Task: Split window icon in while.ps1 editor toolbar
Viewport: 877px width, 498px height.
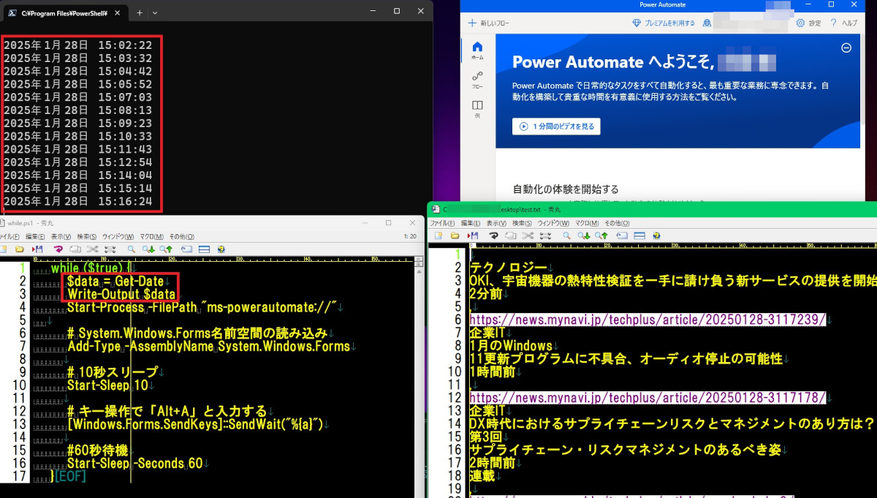Action: point(204,249)
